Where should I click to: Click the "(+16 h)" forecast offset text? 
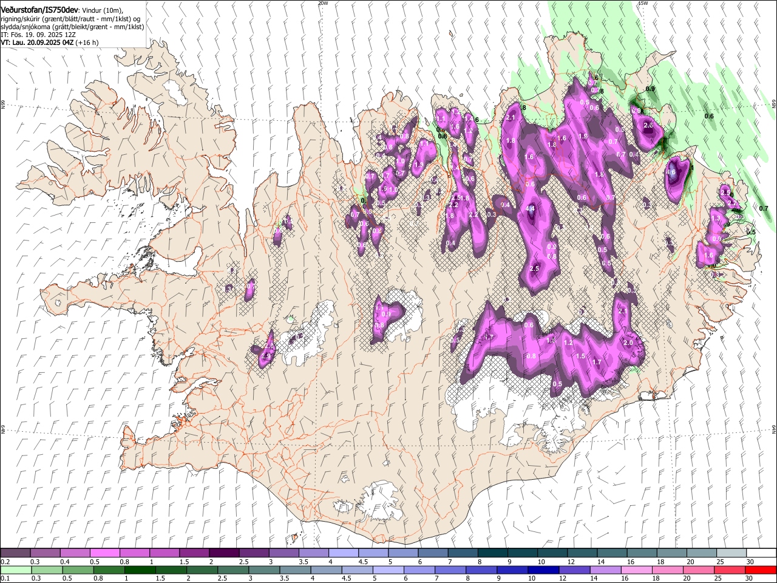coord(87,43)
